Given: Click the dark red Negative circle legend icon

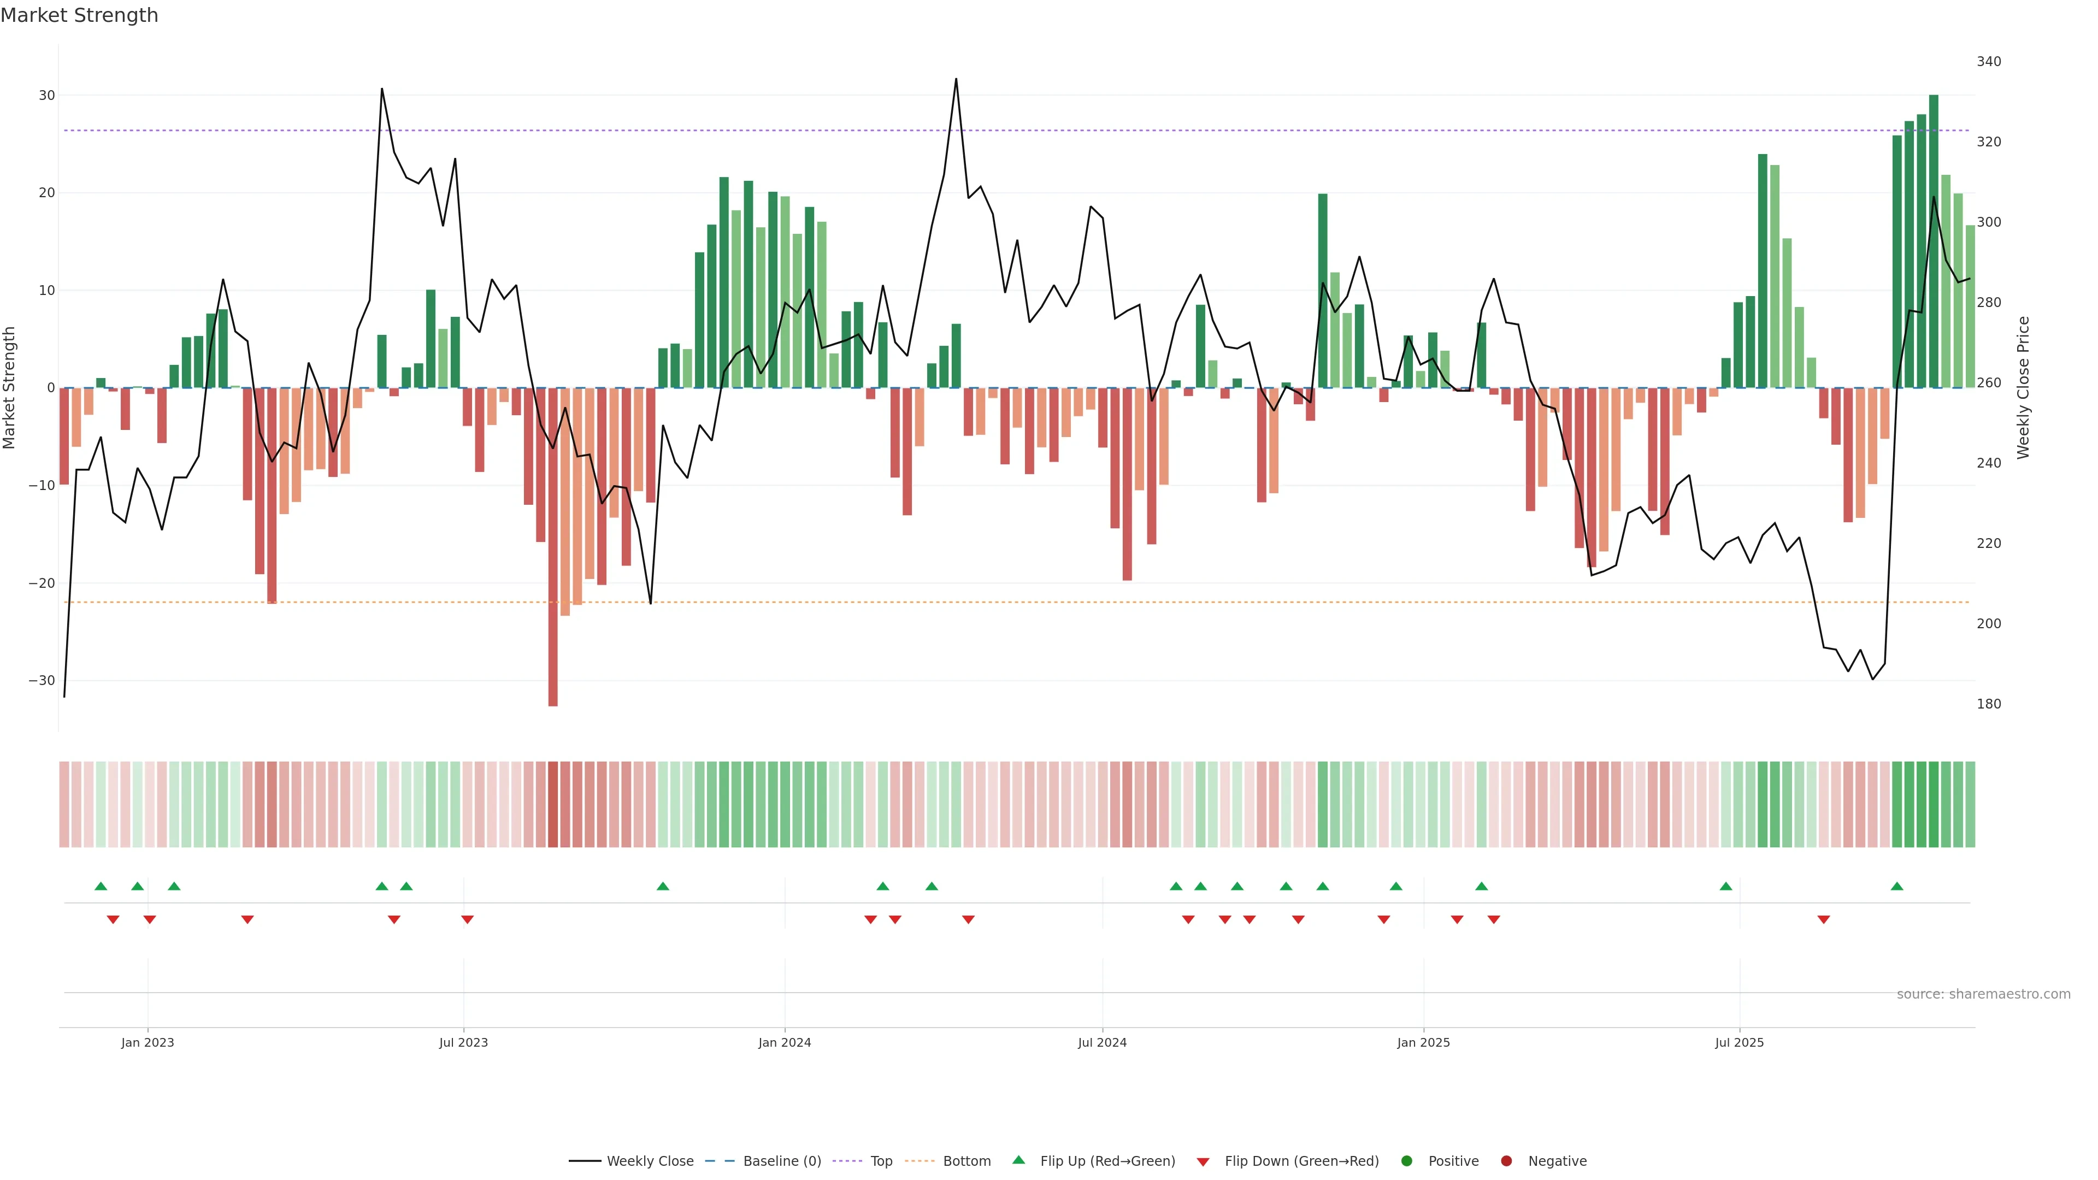Looking at the screenshot, I should coord(1506,1161).
